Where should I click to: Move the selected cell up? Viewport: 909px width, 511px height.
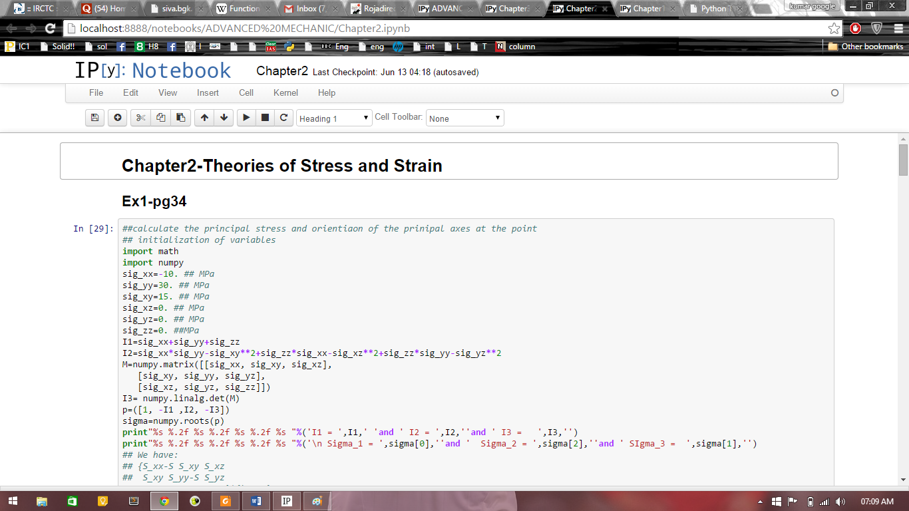coord(204,118)
